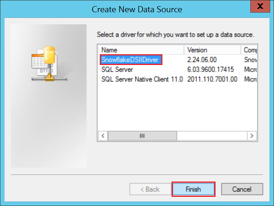Viewport: 274px width, 206px height.
Task: Click the left arrow of horizontal scrollbar
Action: click(102, 136)
